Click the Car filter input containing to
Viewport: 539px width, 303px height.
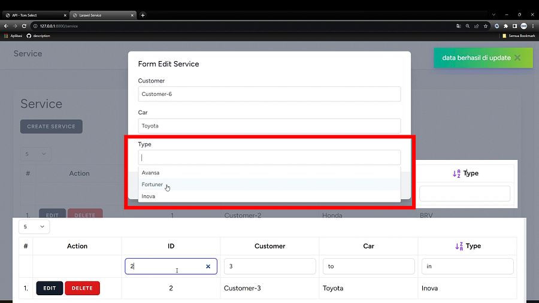[368, 266]
